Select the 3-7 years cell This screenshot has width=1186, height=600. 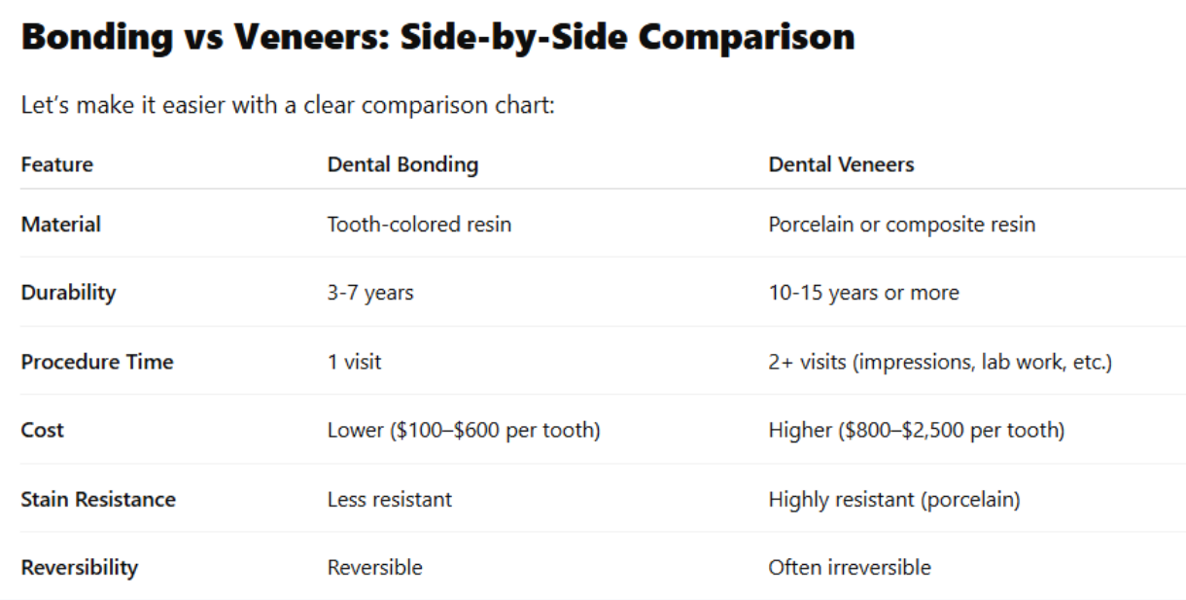[370, 293]
